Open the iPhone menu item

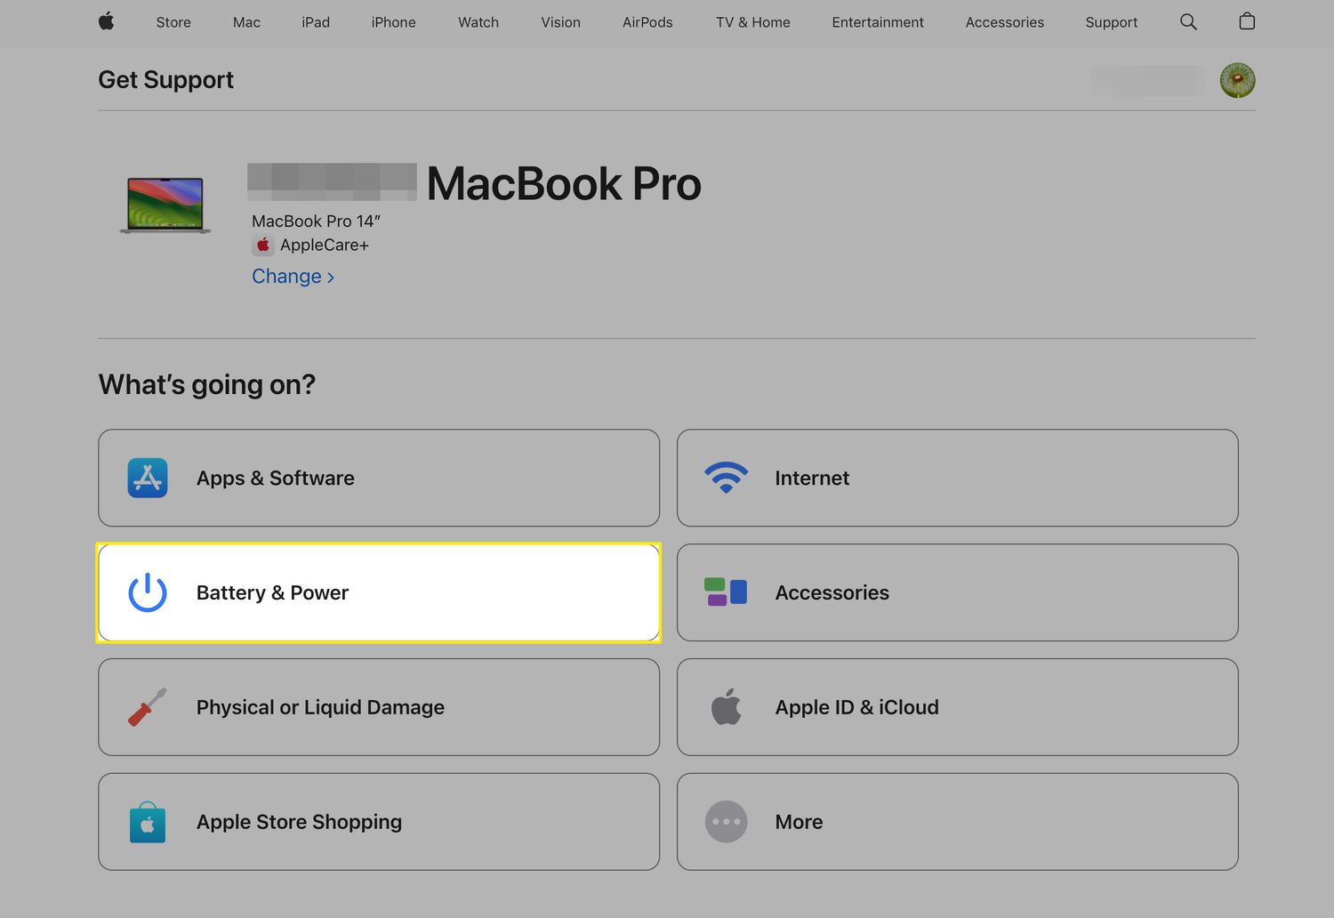pos(393,22)
